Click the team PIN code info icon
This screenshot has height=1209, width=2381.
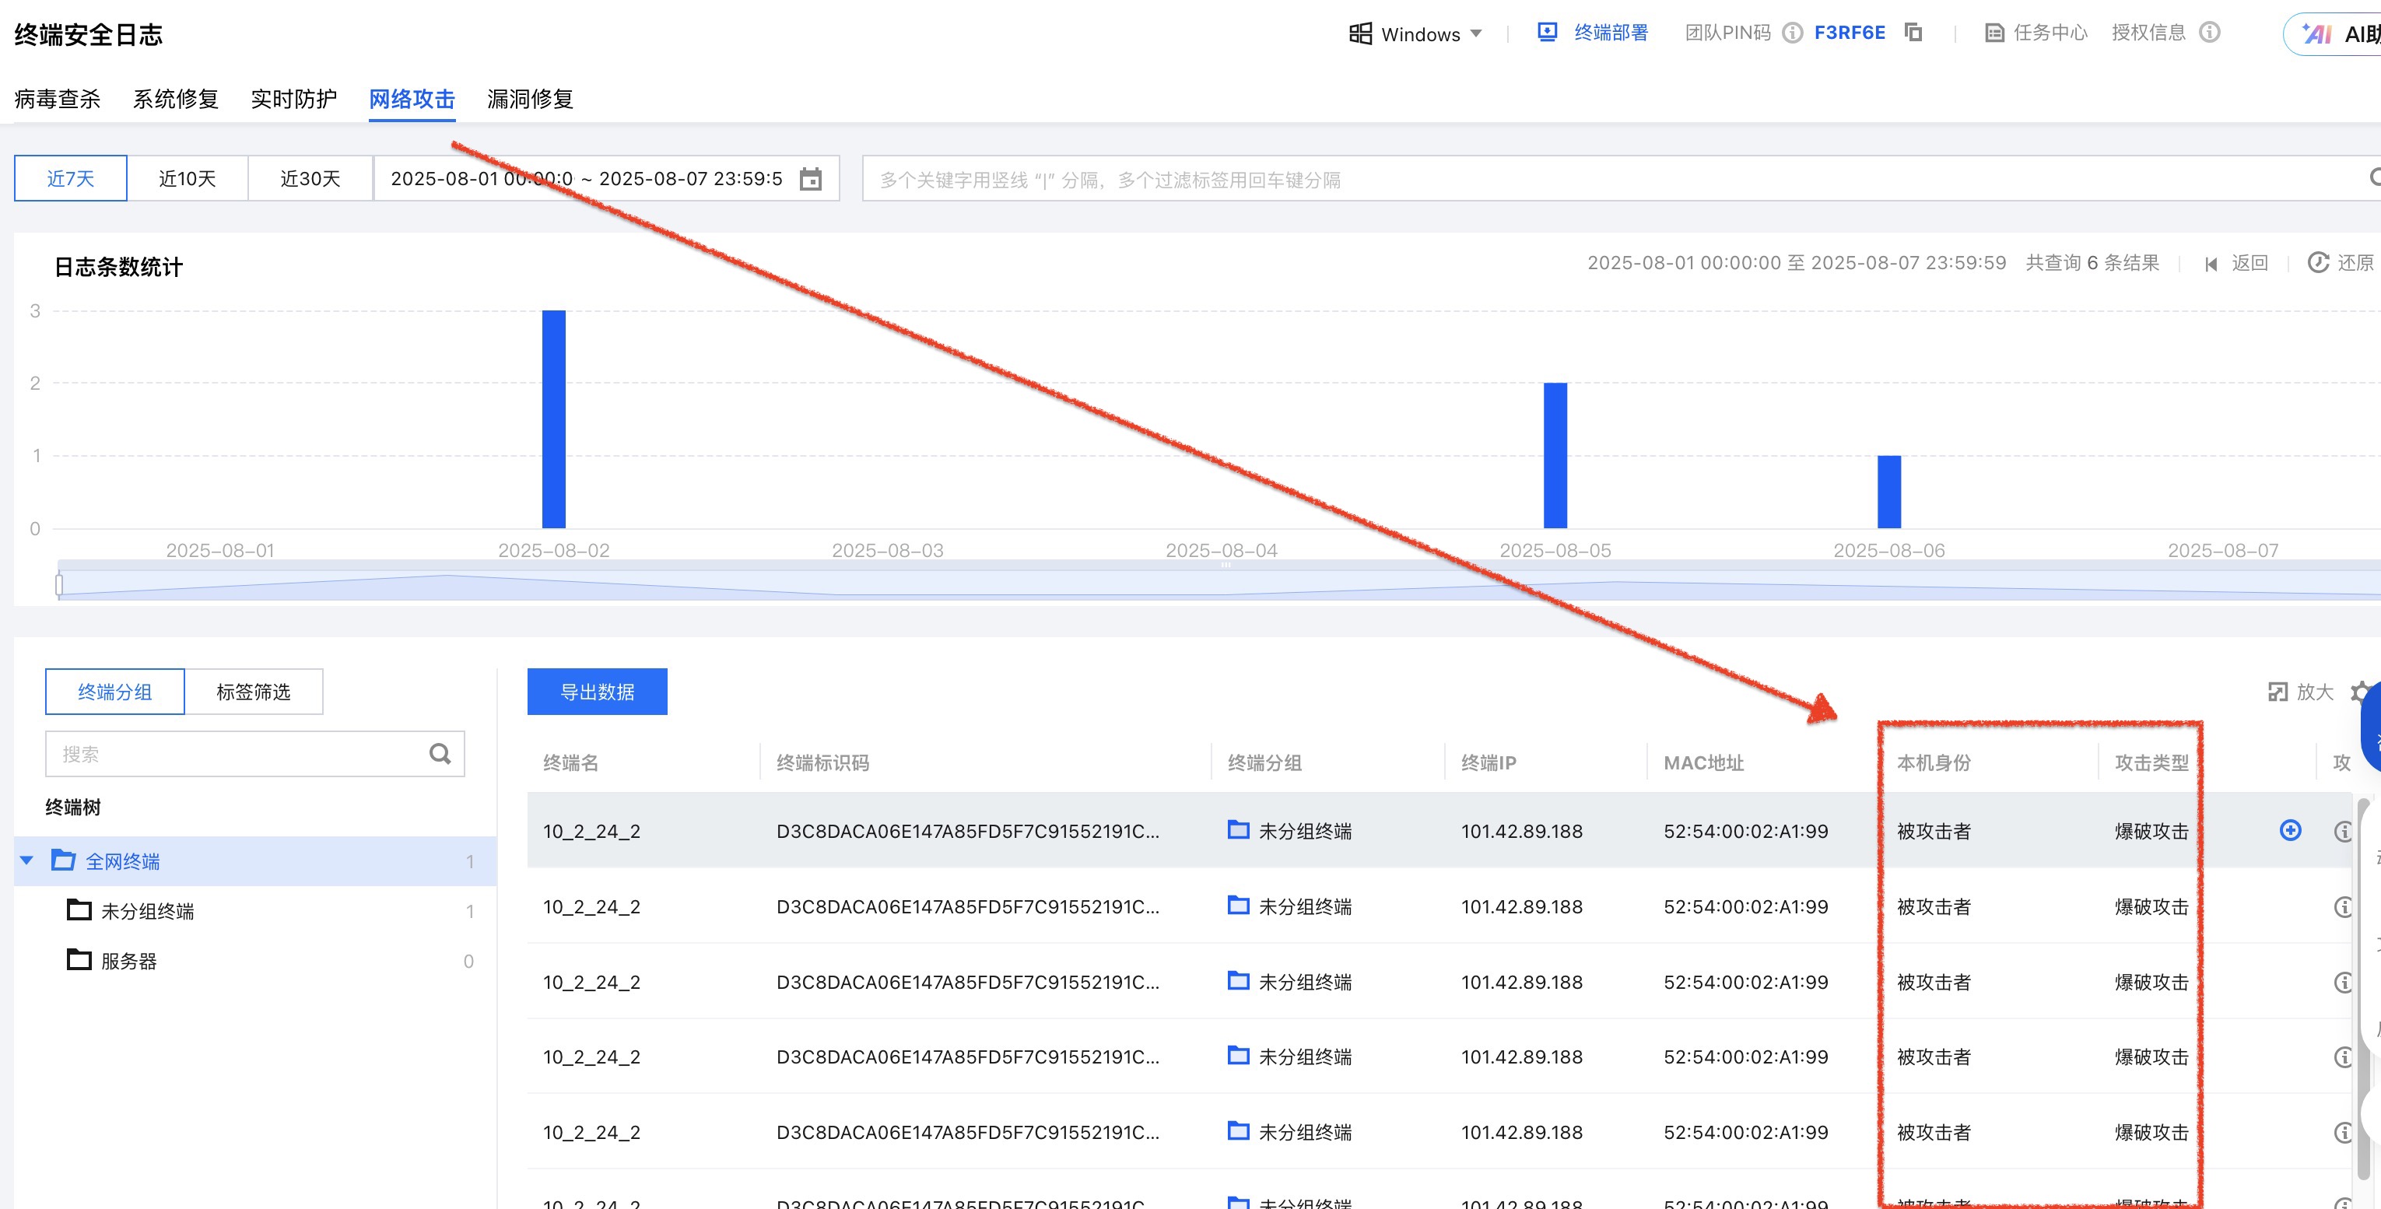(1792, 33)
